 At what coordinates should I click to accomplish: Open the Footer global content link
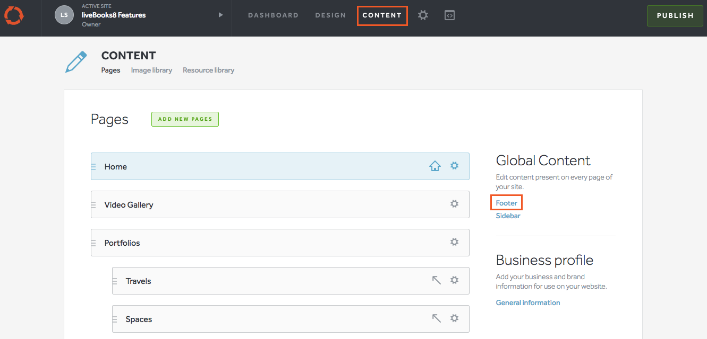506,203
